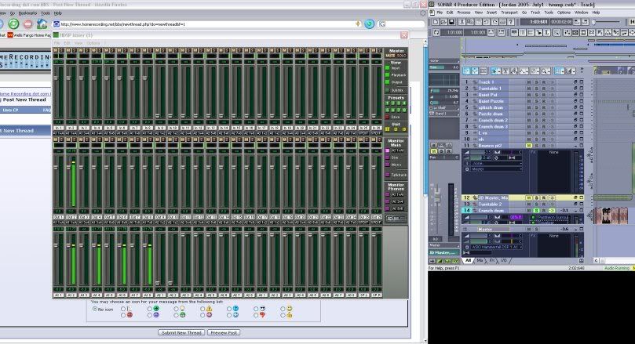Click FX show button at SONAR bottom-left
This screenshot has height=344, width=635.
point(455,261)
